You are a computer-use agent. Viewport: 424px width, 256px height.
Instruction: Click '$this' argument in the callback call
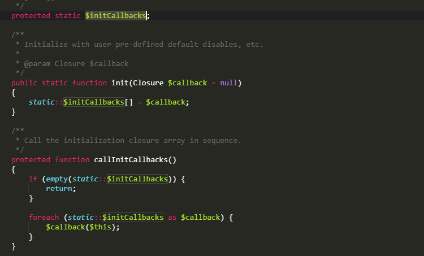click(x=100, y=227)
